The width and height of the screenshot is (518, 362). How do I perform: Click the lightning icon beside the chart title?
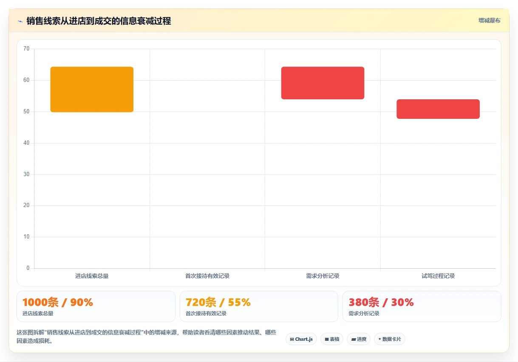(20, 21)
